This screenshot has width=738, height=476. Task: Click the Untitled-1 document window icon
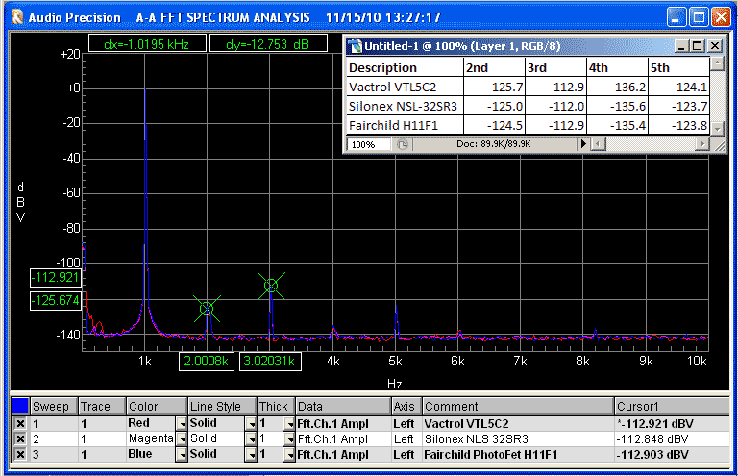[x=355, y=46]
